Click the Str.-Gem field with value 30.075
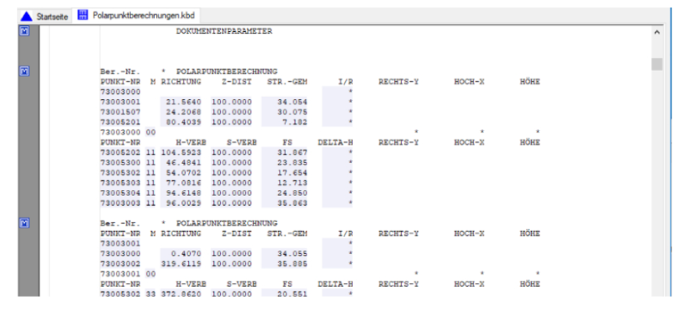The image size is (686, 321). pyautogui.click(x=281, y=111)
